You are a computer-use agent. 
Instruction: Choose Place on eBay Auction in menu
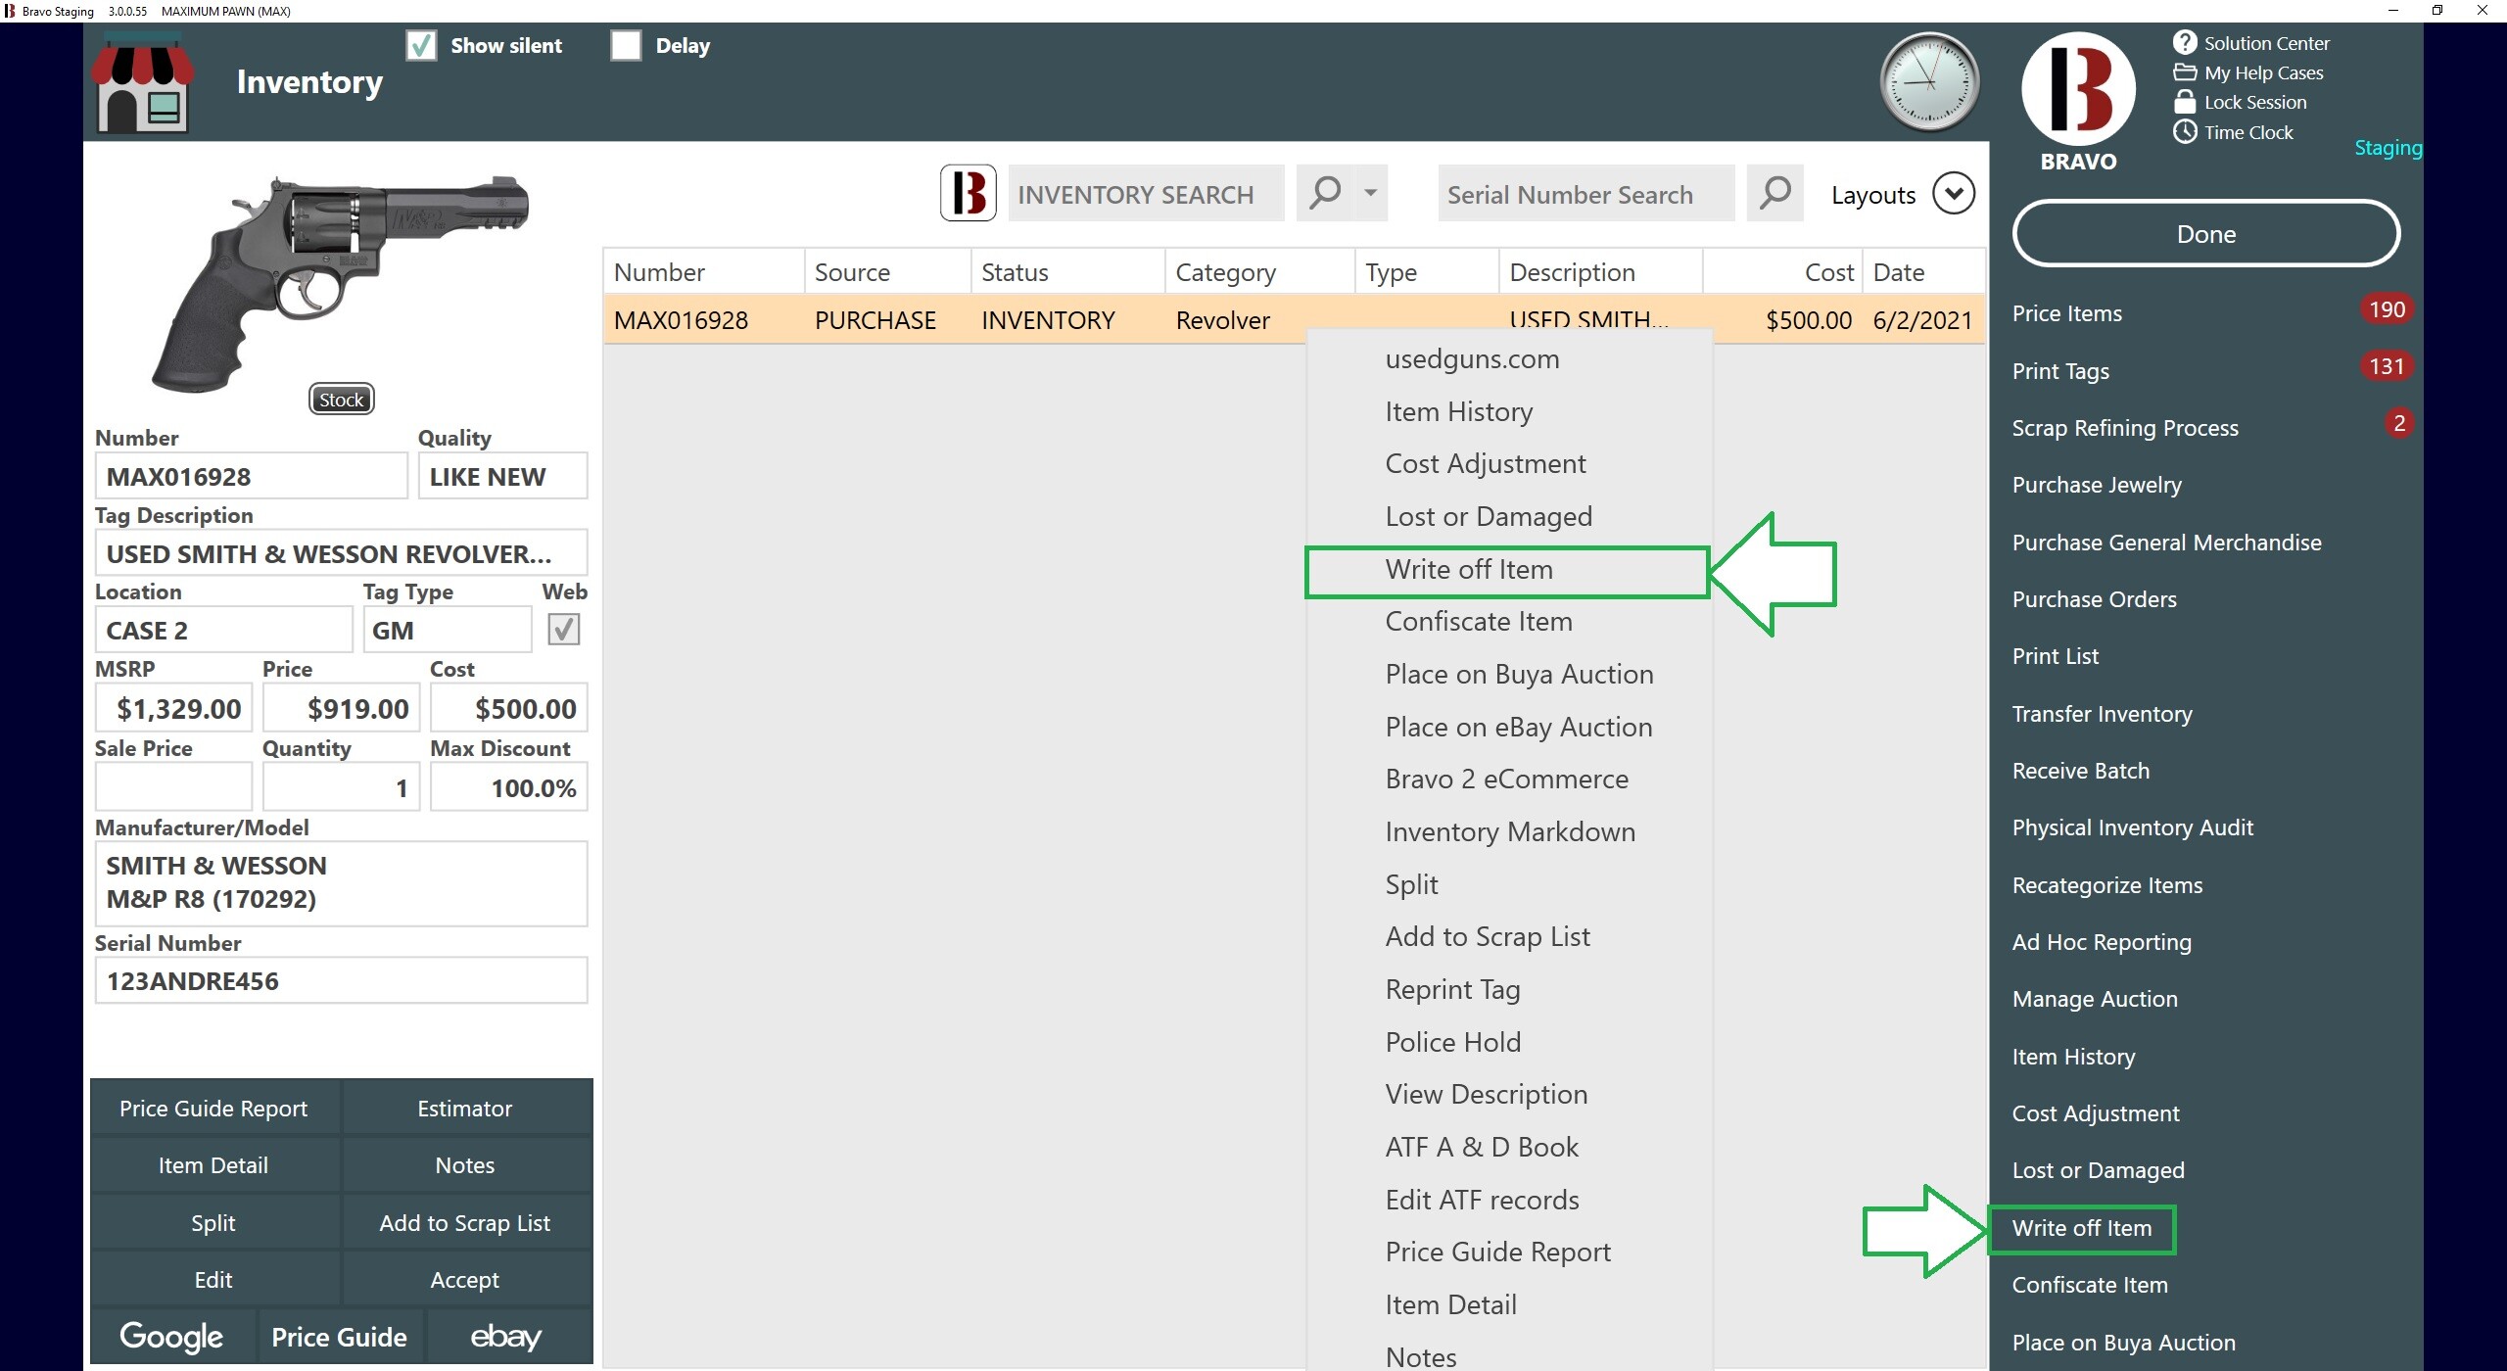click(x=1518, y=728)
